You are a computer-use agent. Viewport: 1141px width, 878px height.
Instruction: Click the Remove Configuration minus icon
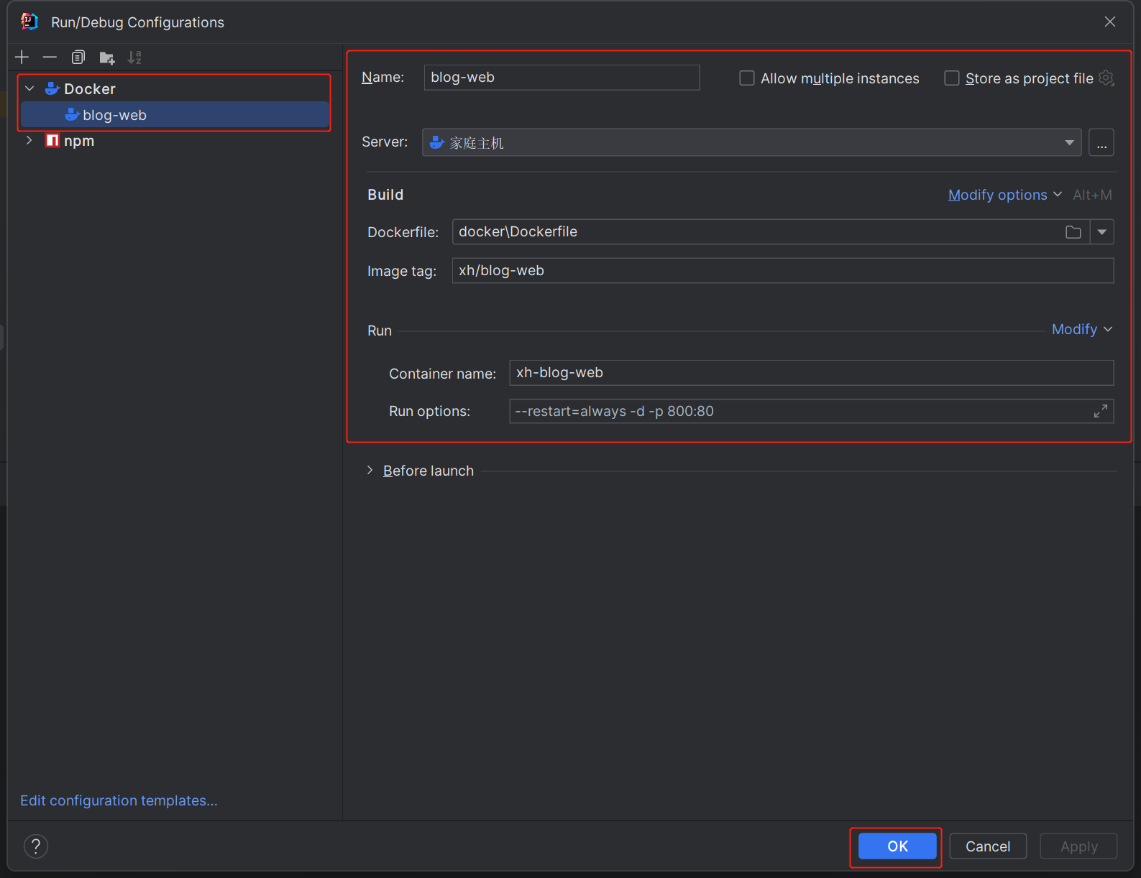50,57
